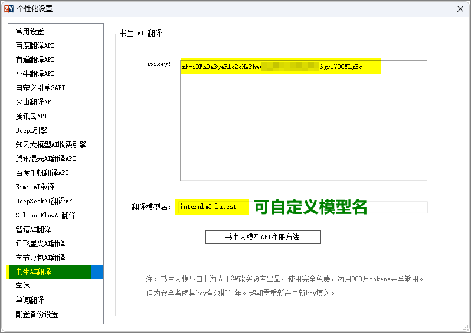Open 书生大模型API注册方法 button
Screen dimensions: 471x333
[x=263, y=238]
